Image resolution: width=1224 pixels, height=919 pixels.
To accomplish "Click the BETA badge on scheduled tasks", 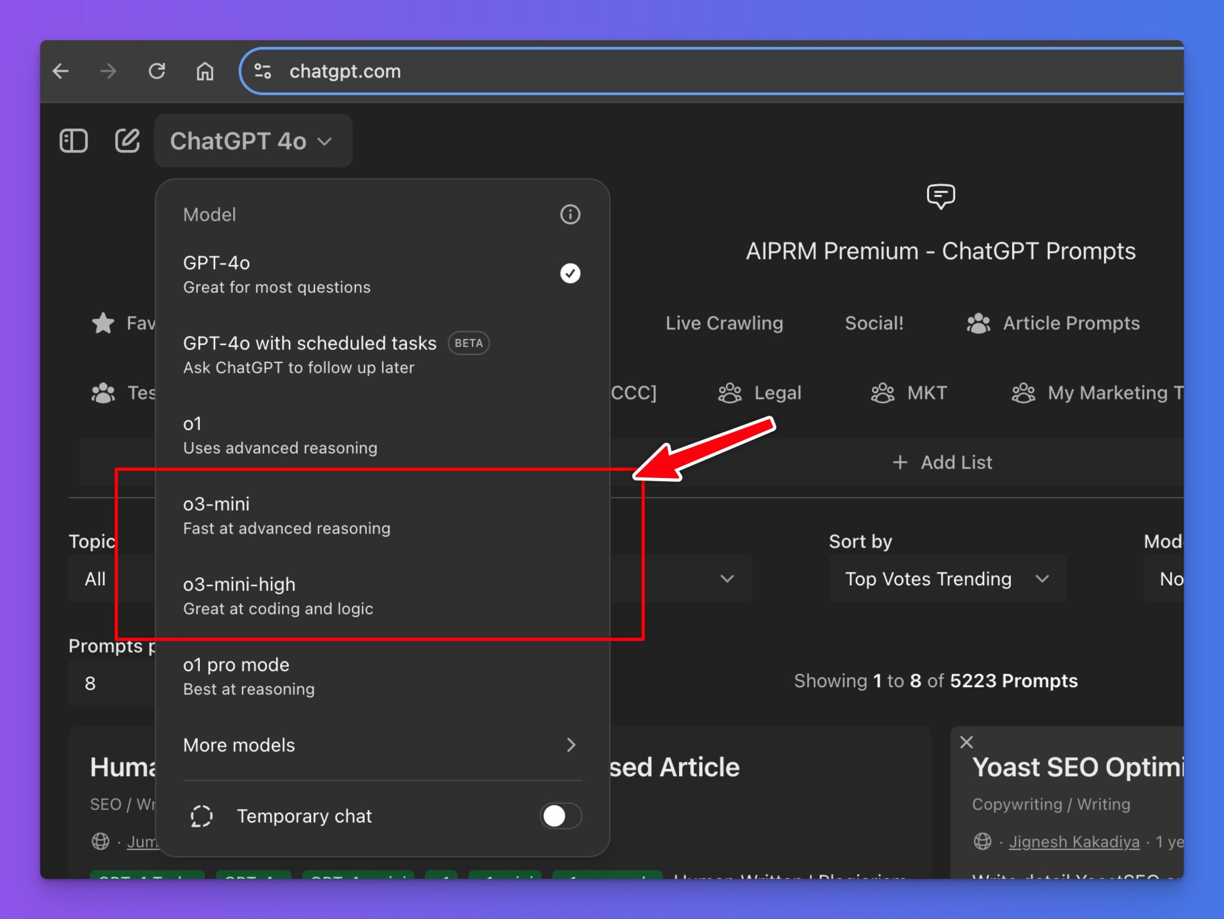I will [468, 344].
